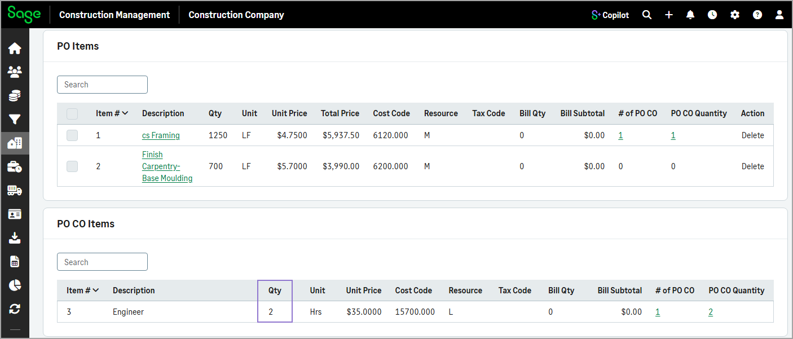This screenshot has height=339, width=793.
Task: Check the box for cs Framing row
Action: 72,135
